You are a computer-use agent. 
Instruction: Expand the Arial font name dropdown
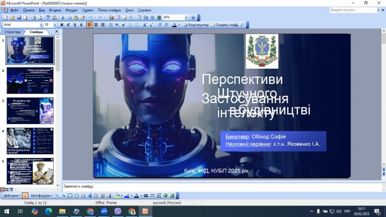point(41,25)
